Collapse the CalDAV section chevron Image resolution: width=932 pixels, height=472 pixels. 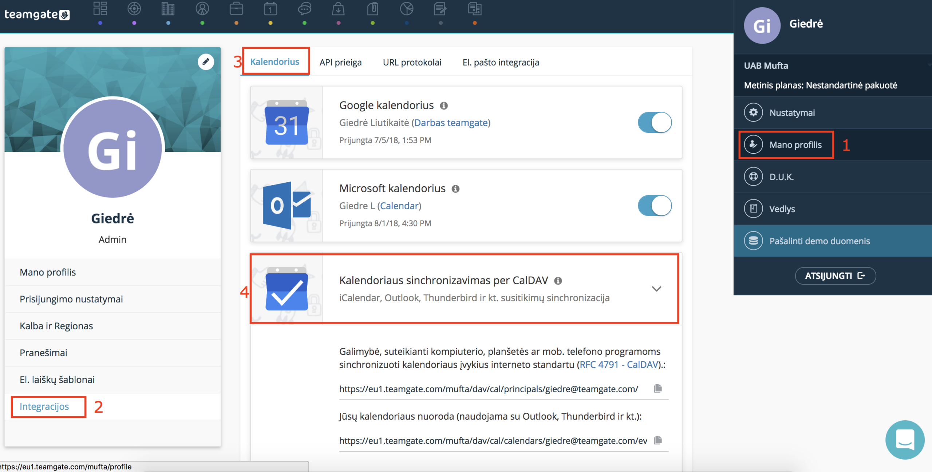pyautogui.click(x=656, y=289)
